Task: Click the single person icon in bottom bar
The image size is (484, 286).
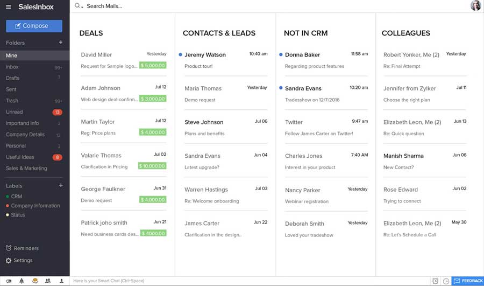Action: (61, 281)
